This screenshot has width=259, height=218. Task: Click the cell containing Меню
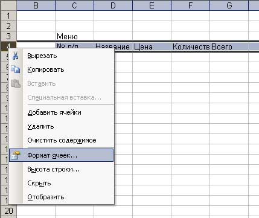coord(74,36)
